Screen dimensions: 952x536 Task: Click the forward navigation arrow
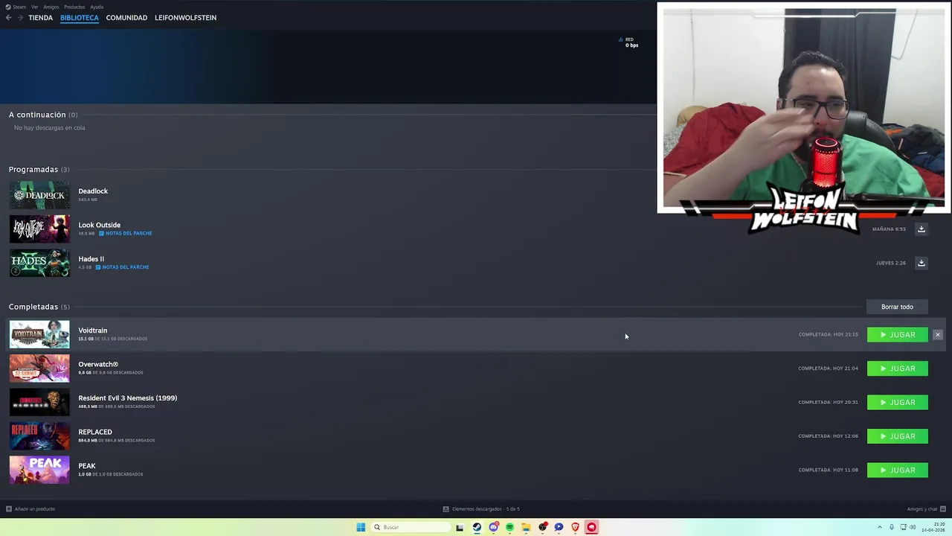tap(20, 18)
